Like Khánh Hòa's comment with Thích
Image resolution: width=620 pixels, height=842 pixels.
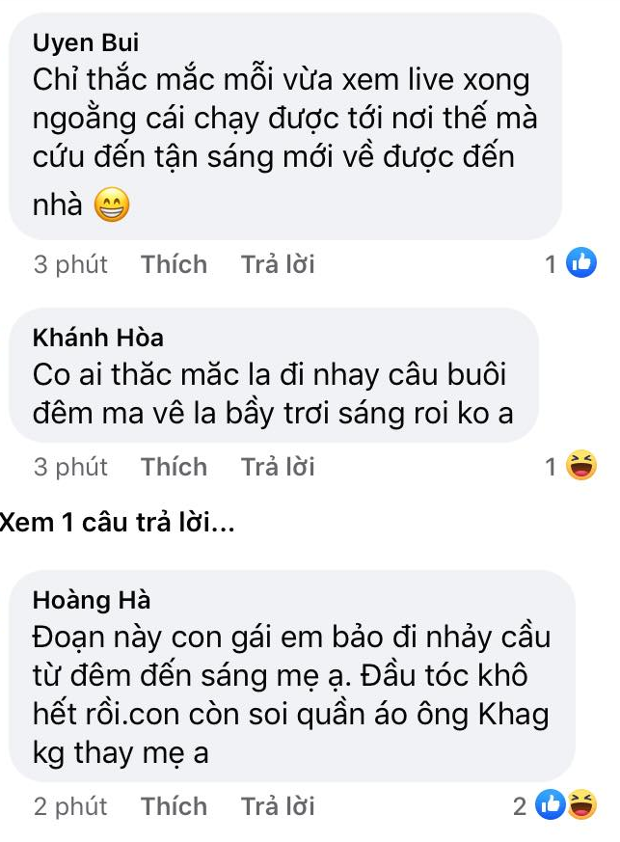pyautogui.click(x=174, y=467)
